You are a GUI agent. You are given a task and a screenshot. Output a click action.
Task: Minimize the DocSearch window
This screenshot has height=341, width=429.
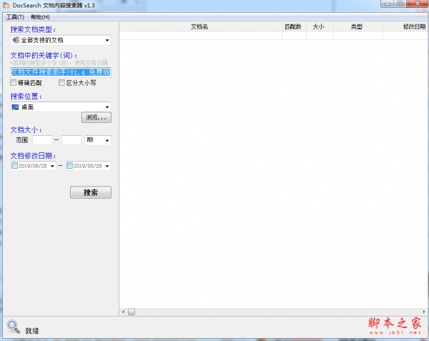(x=387, y=4)
